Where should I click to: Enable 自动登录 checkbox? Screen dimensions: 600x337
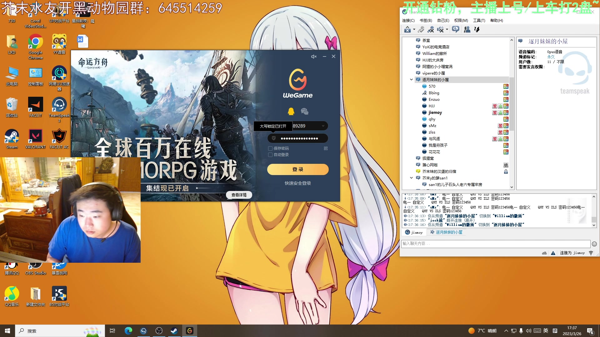[x=270, y=155]
